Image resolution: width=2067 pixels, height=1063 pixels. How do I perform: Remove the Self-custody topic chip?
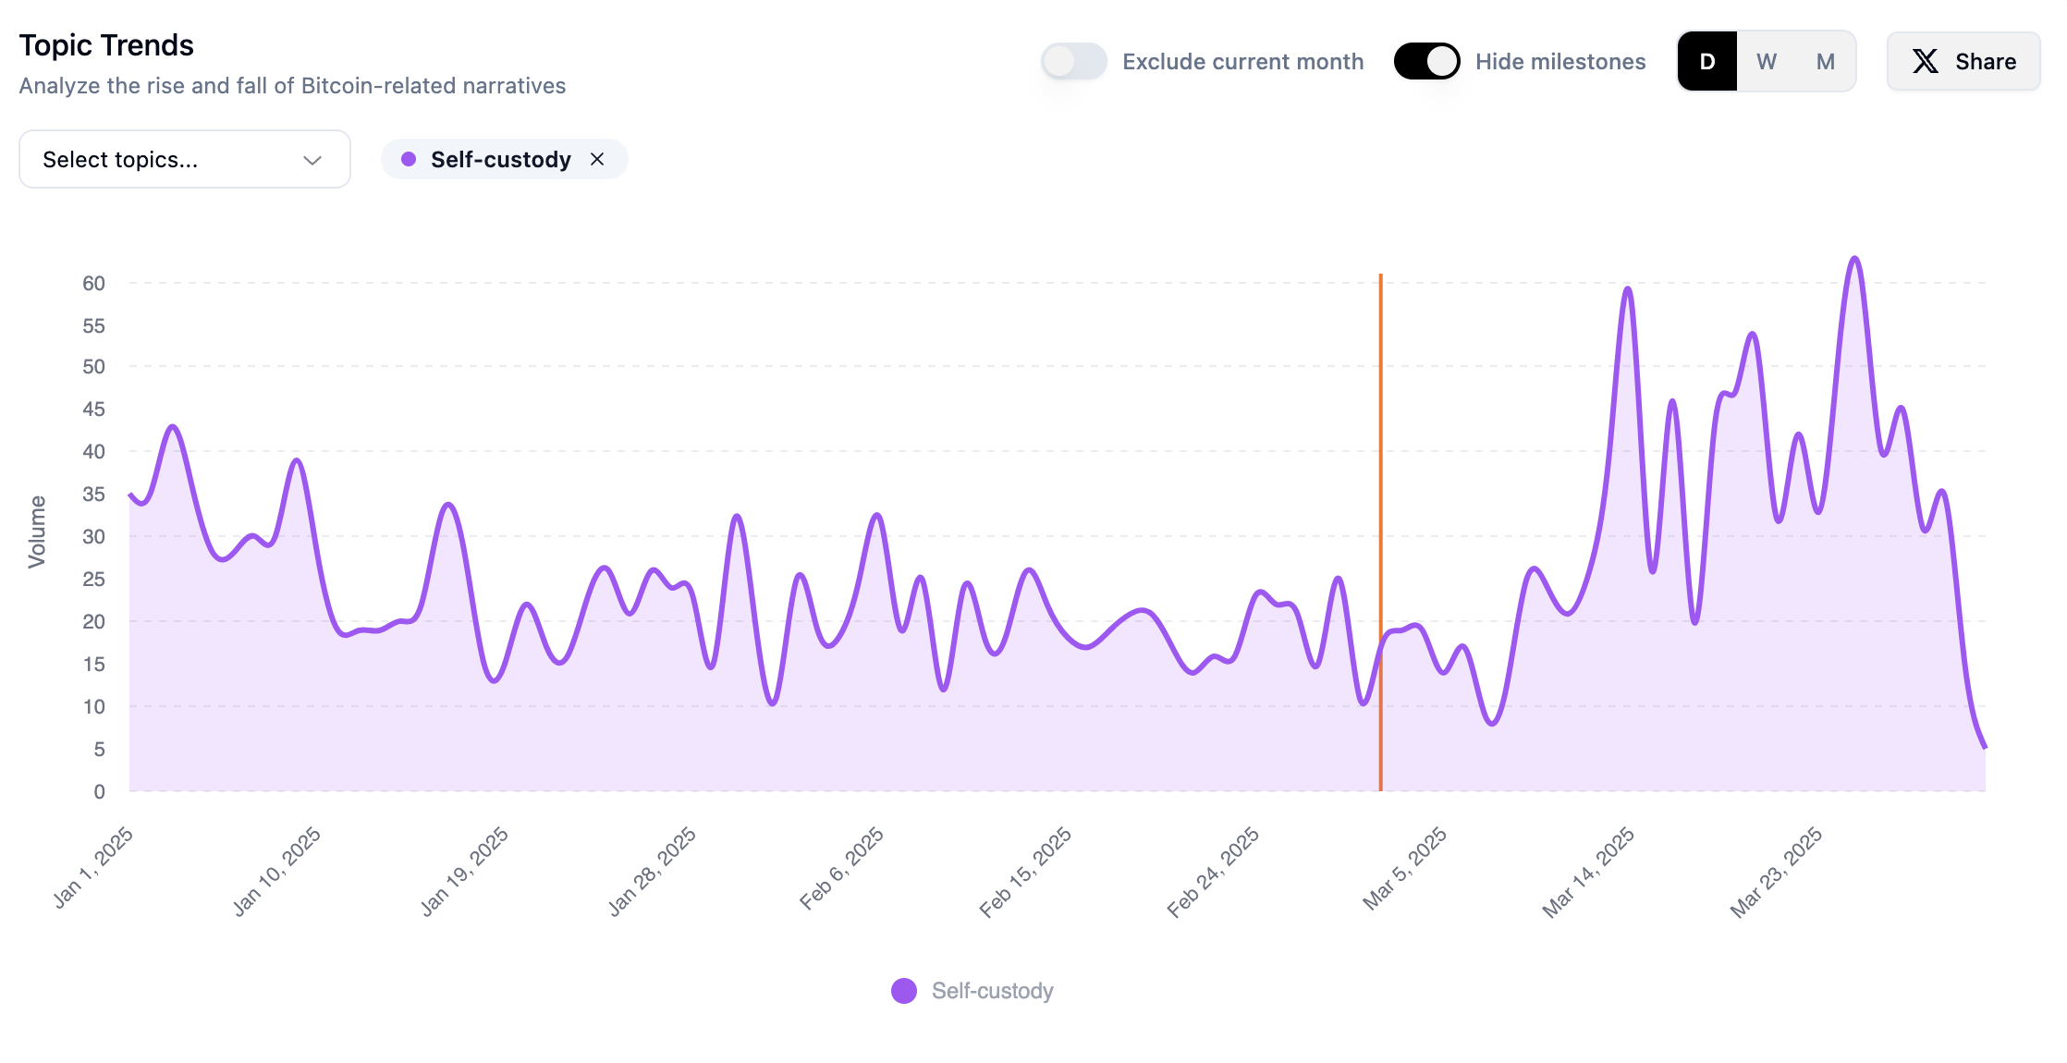[x=597, y=159]
